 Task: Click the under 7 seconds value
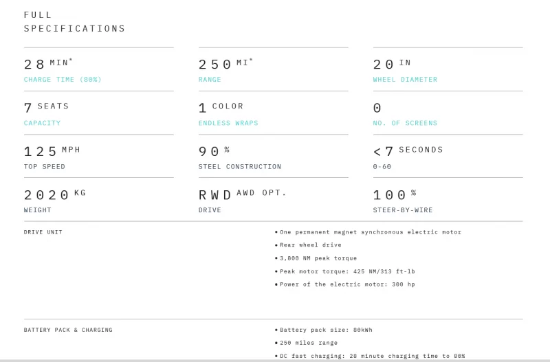click(408, 151)
